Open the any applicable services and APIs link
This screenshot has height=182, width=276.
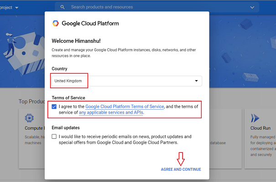pos(111,112)
